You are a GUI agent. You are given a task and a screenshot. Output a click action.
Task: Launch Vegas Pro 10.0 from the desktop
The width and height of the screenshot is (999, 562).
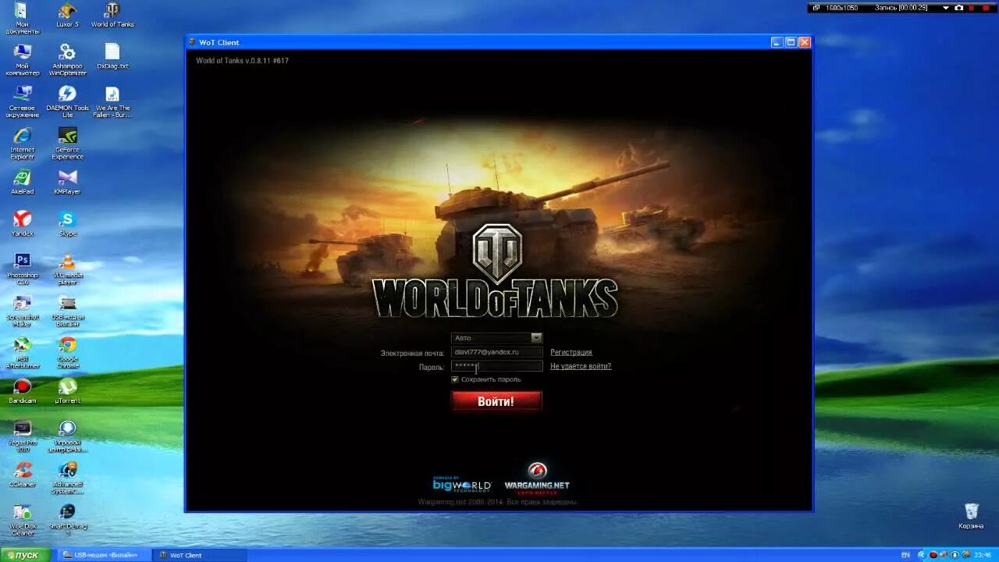click(x=22, y=436)
